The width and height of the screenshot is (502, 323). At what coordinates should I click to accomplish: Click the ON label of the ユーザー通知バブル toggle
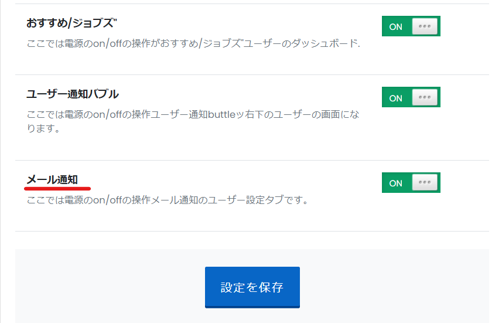396,98
